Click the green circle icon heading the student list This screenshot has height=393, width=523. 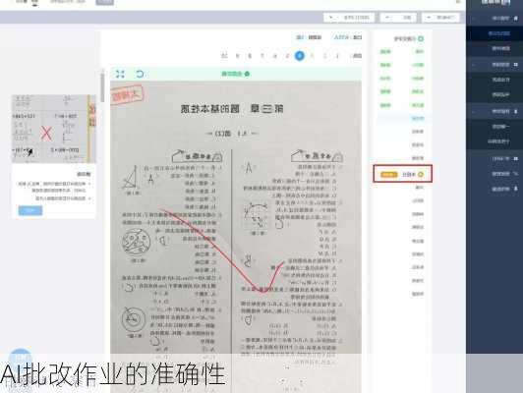pyautogui.click(x=421, y=38)
